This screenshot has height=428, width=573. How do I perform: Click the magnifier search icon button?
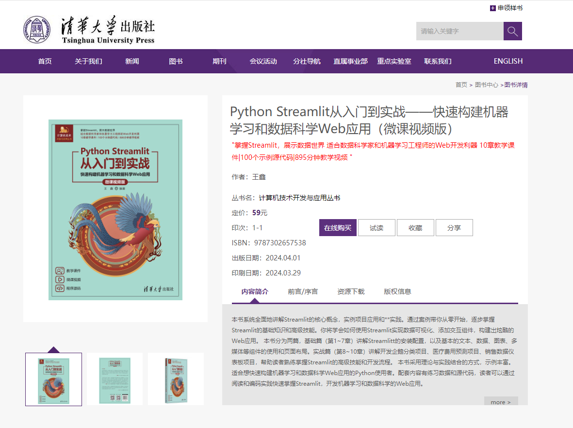pos(512,31)
